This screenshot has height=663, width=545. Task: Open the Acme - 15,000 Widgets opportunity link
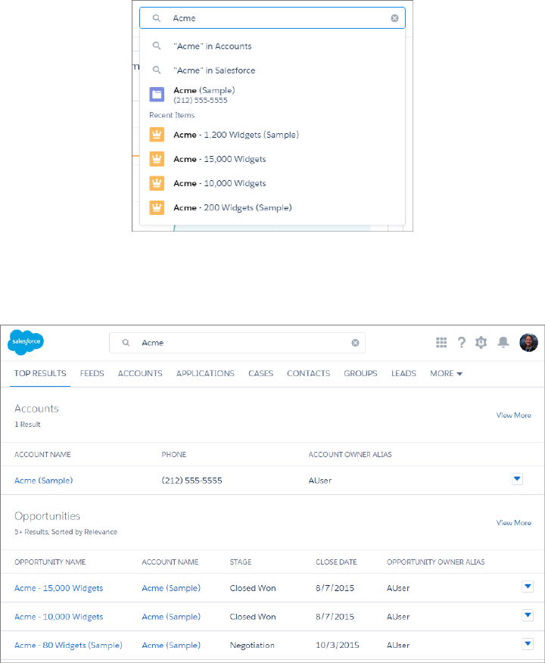click(59, 588)
